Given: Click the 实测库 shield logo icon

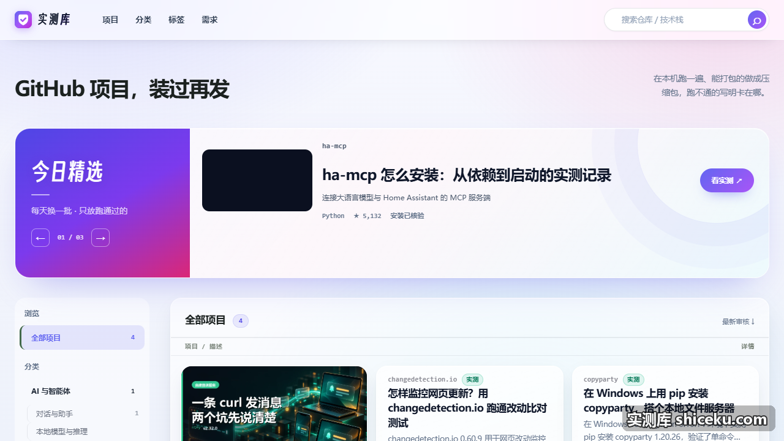Looking at the screenshot, I should 23,20.
